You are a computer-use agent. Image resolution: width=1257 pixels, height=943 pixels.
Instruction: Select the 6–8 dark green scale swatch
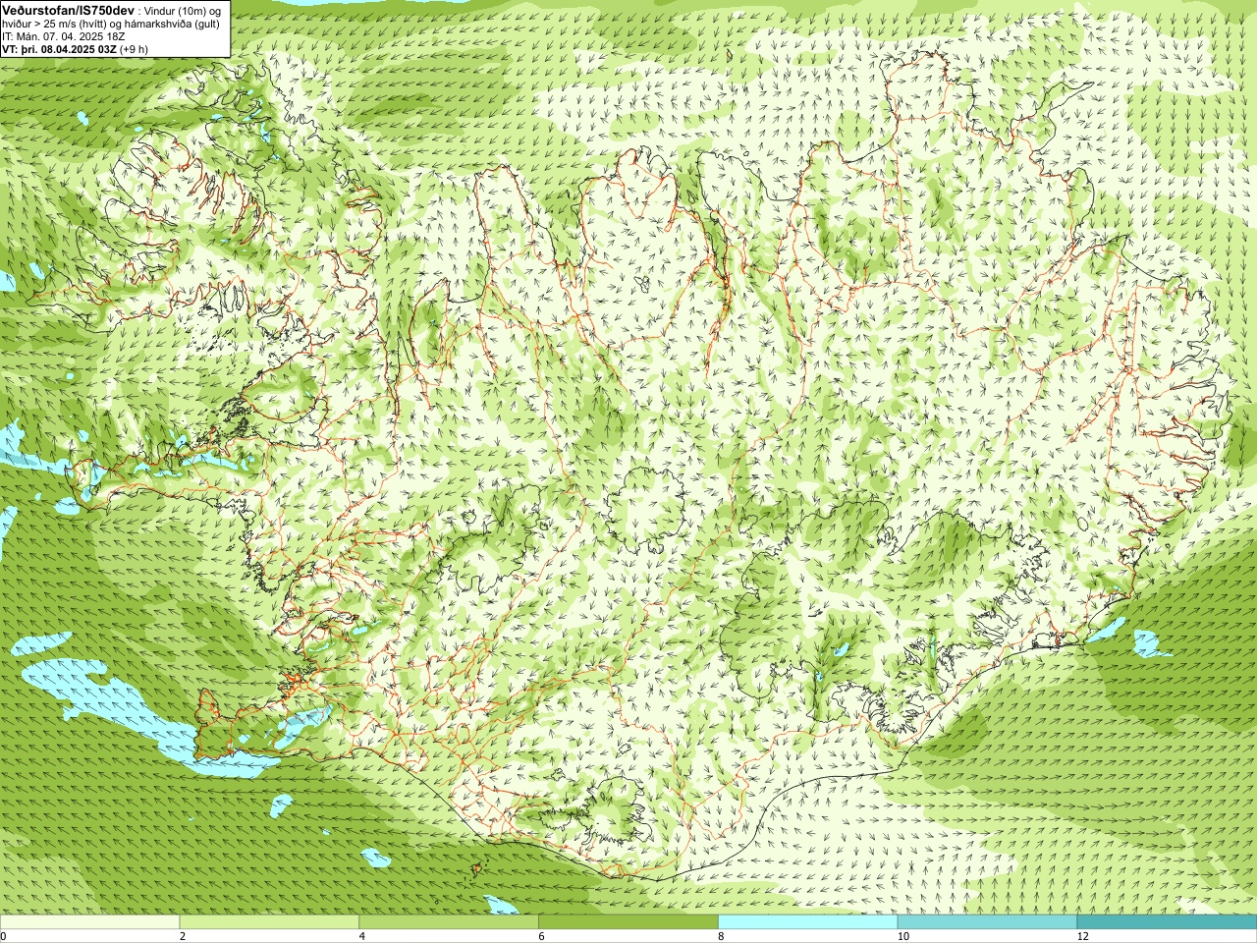(628, 922)
